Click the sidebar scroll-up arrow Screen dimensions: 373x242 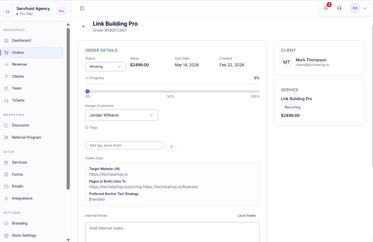click(x=68, y=25)
